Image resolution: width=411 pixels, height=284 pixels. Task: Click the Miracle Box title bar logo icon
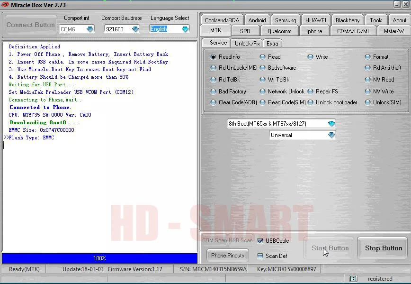pos(5,4)
